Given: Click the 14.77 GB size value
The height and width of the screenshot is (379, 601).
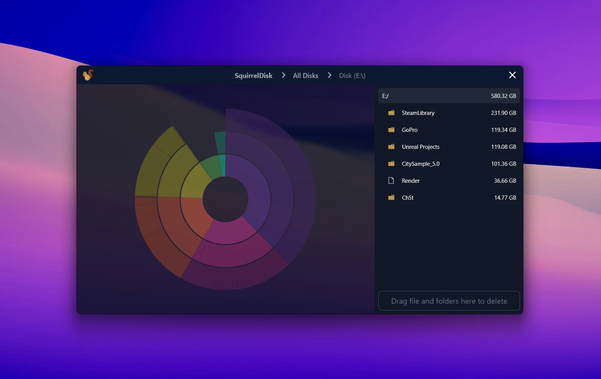Looking at the screenshot, I should [505, 197].
